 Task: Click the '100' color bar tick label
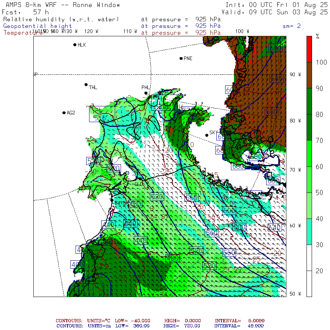[321, 62]
